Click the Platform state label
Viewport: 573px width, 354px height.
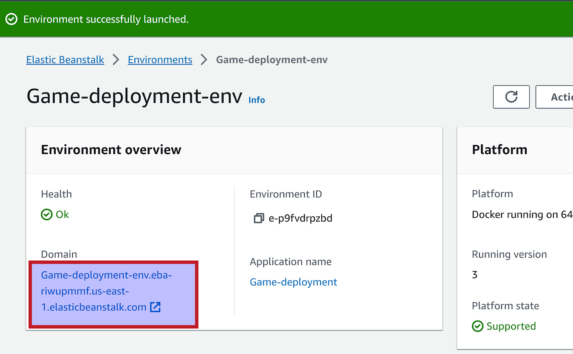pos(505,306)
